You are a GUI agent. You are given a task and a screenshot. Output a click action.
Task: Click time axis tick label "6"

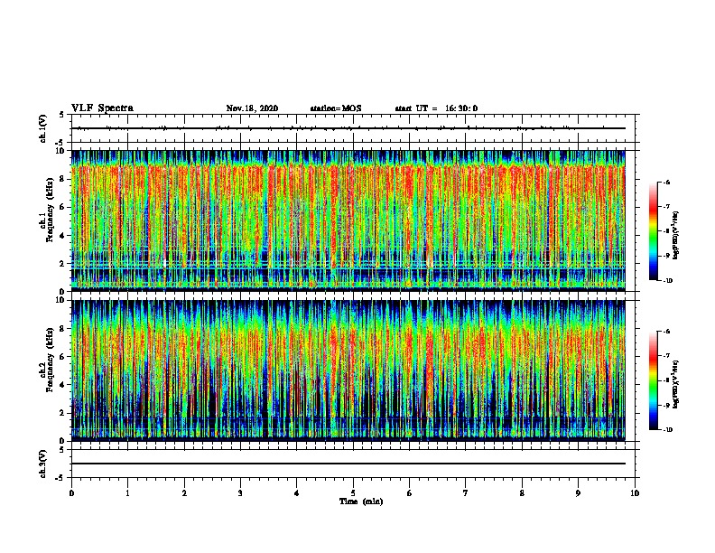pyautogui.click(x=410, y=493)
